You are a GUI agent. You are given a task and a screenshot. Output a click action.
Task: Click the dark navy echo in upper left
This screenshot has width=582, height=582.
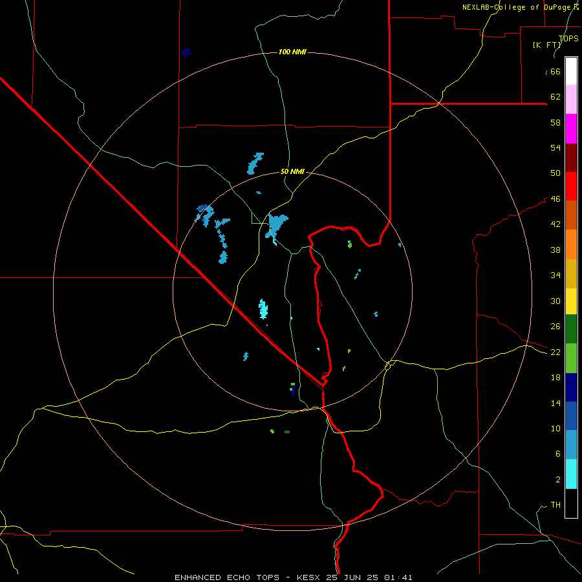pos(187,52)
